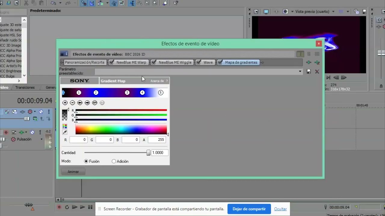Uncheck the Wave effect checkbox
The width and height of the screenshot is (385, 216).
click(199, 62)
